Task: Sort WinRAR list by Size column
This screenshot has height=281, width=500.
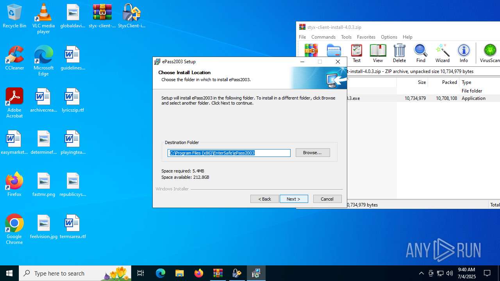Action: [x=412, y=82]
